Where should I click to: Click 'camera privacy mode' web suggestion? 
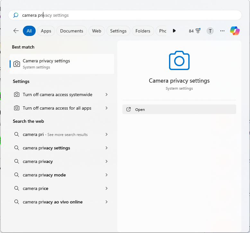(x=44, y=175)
